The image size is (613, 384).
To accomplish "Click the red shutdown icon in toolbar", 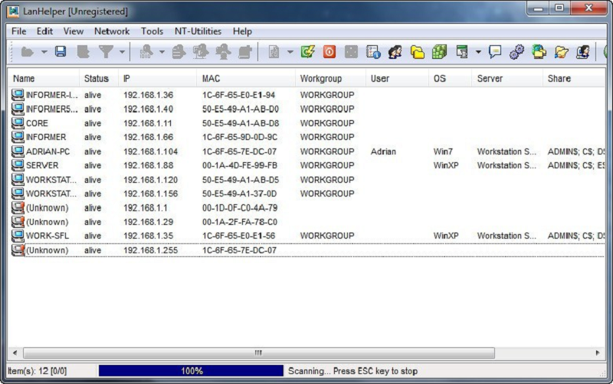I will pos(329,52).
